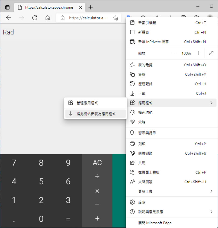Select 管理應用程式 in the submenu
This screenshot has width=218, height=228.
pyautogui.click(x=96, y=103)
